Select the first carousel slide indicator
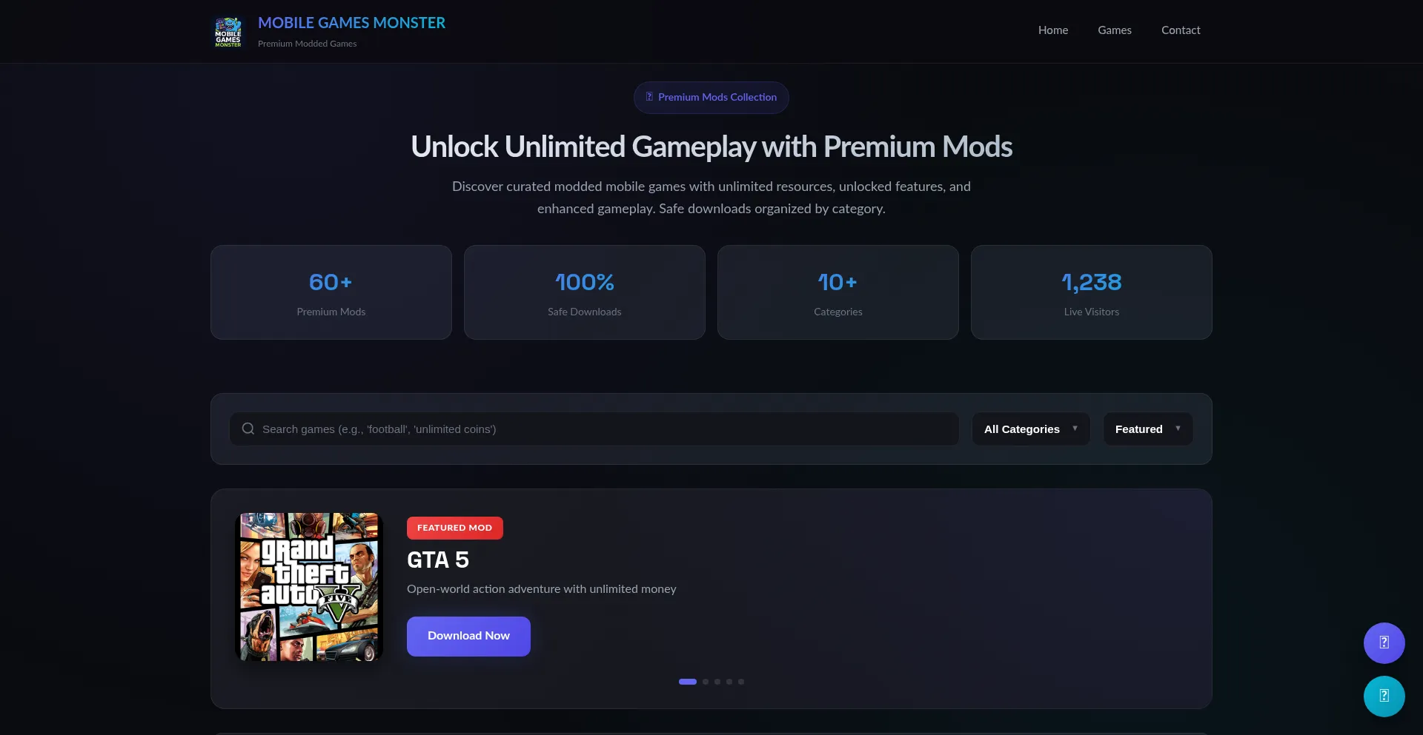Viewport: 1423px width, 735px height. pyautogui.click(x=688, y=682)
